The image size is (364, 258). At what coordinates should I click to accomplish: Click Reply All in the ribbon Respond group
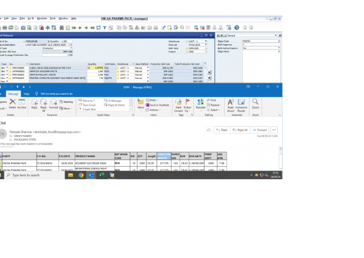44,105
